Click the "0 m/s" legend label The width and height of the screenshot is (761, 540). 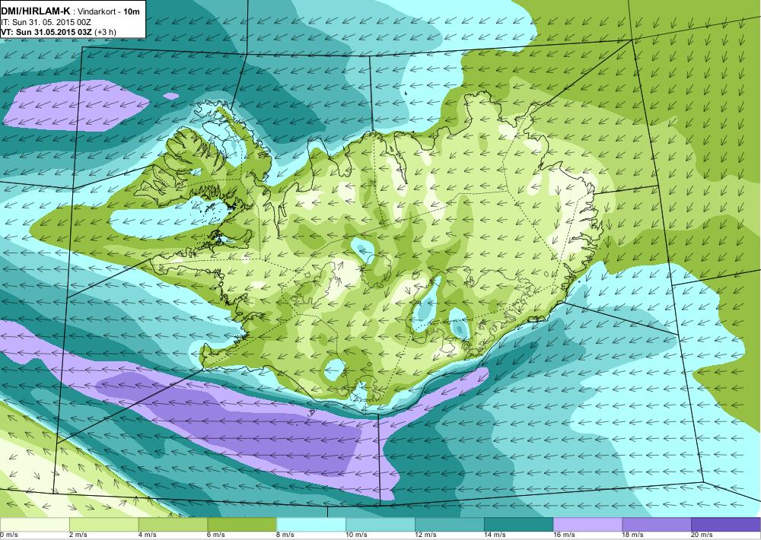(x=9, y=535)
